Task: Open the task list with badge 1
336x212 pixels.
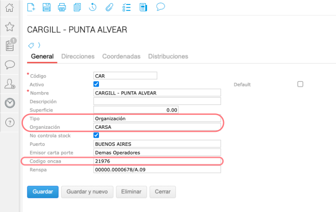Action: [x=10, y=45]
